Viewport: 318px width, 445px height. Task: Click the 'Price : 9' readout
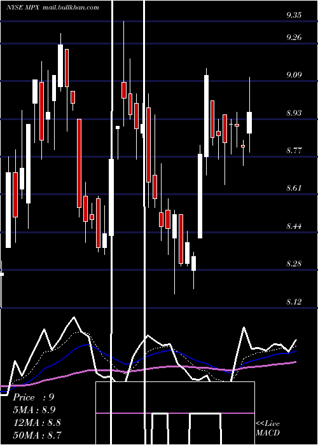click(34, 397)
